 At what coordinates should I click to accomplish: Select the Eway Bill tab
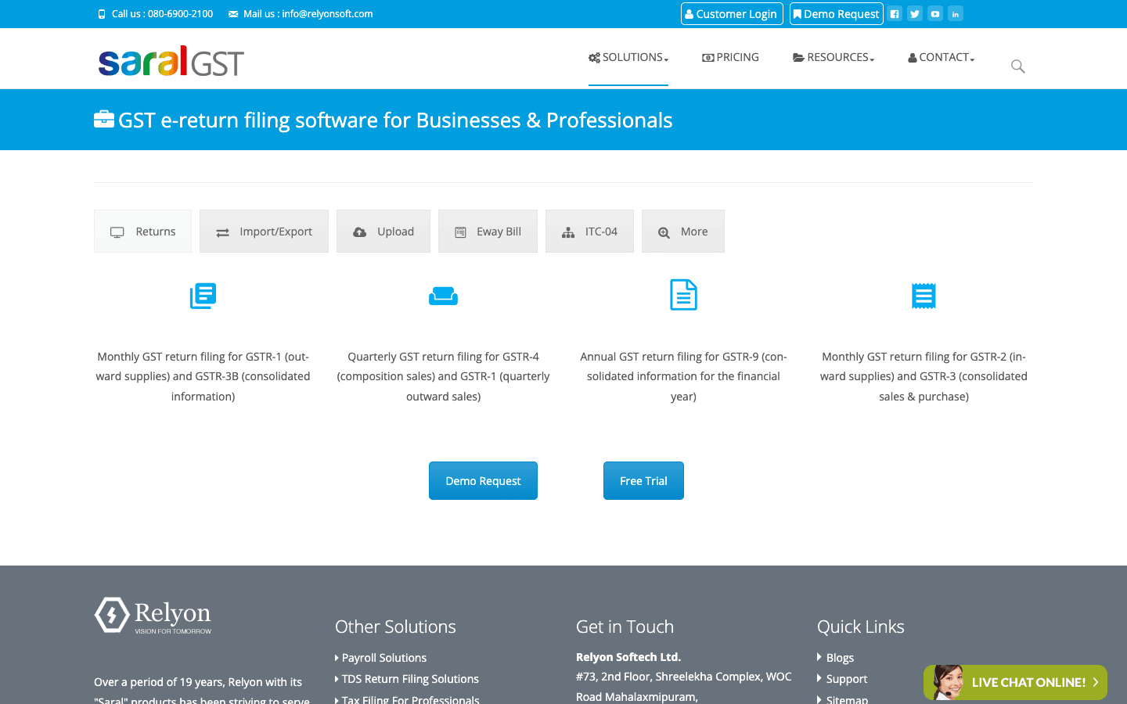488,232
